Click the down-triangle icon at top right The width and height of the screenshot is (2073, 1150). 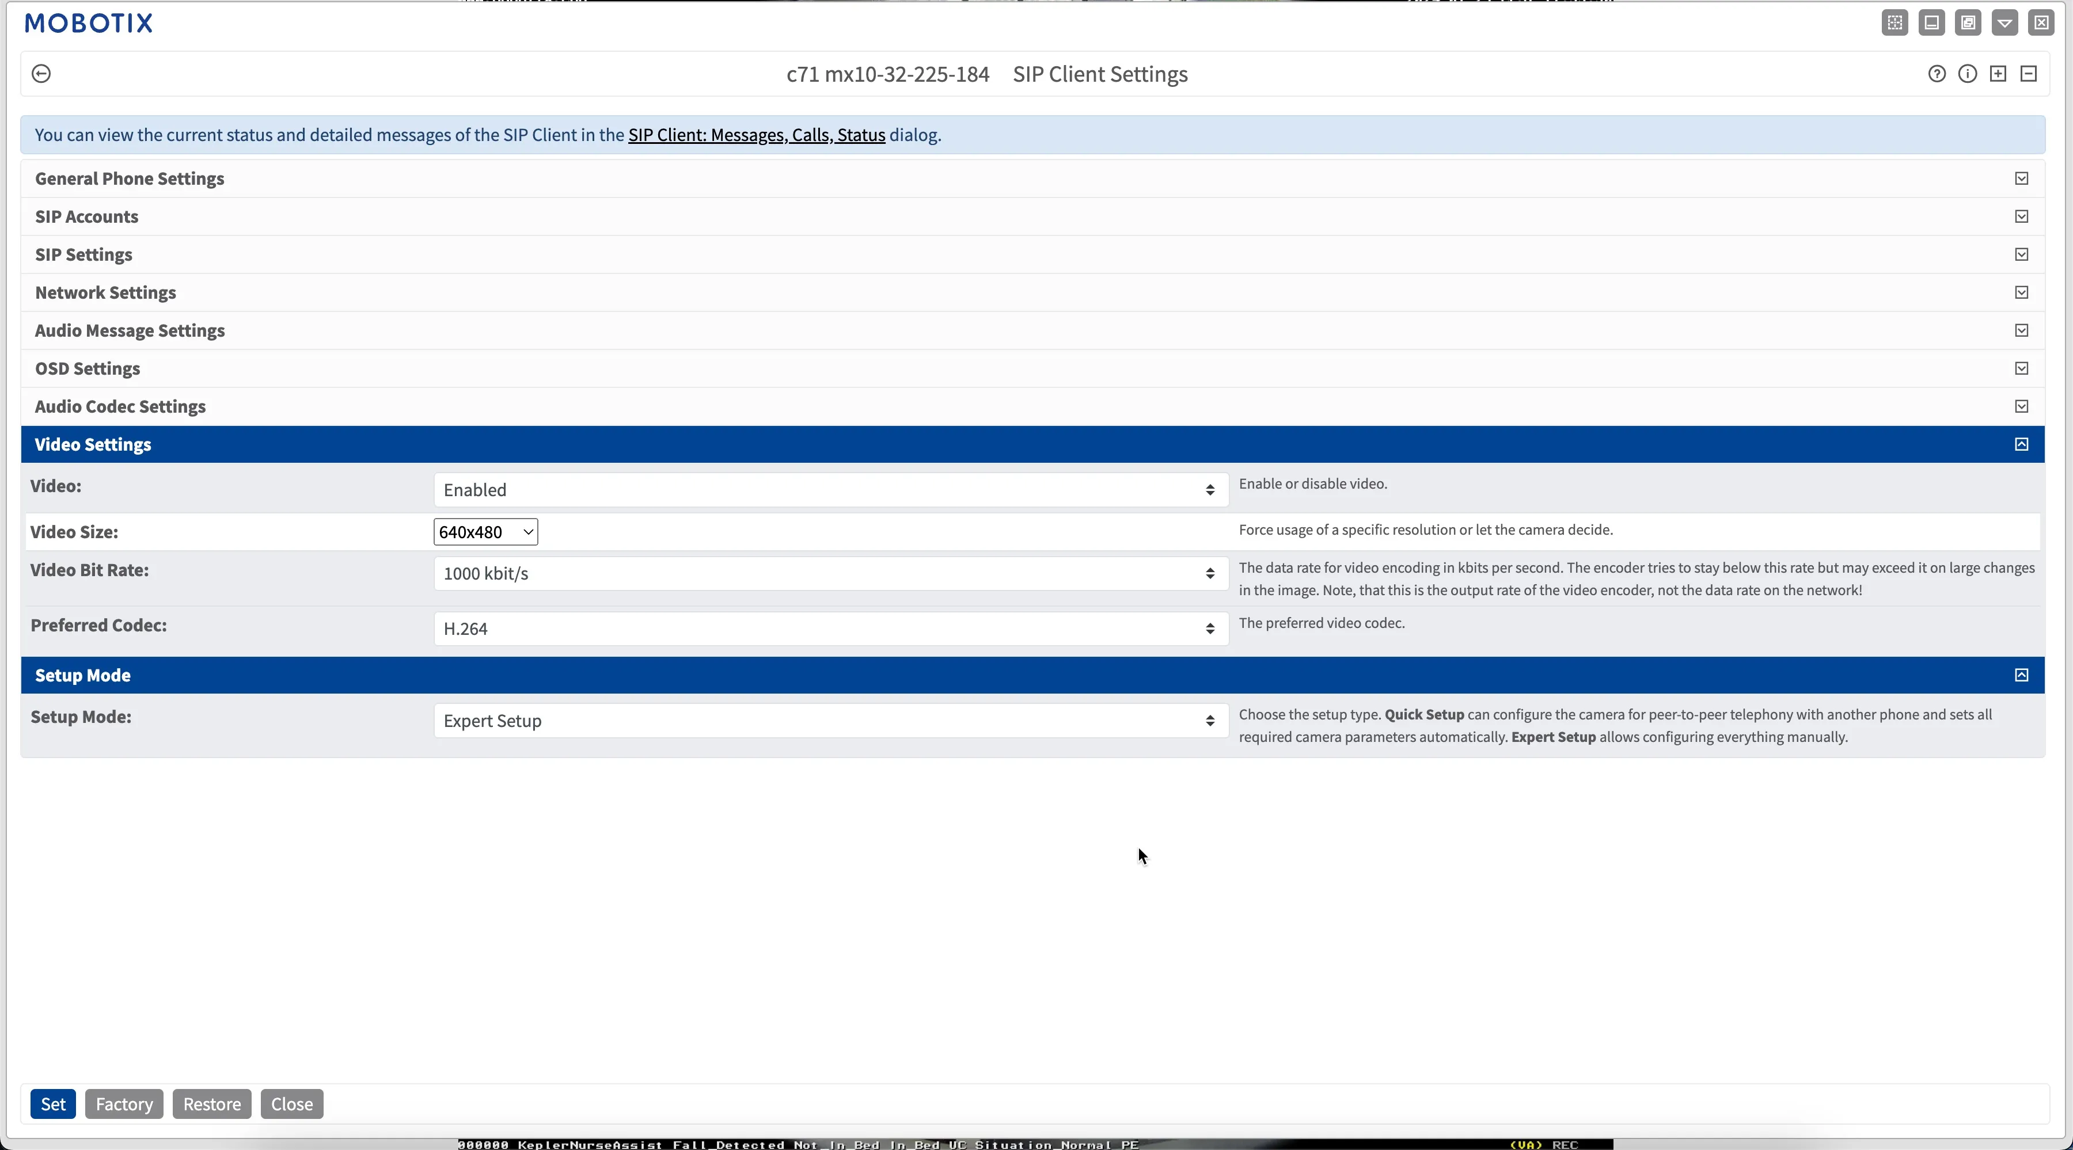[2004, 22]
